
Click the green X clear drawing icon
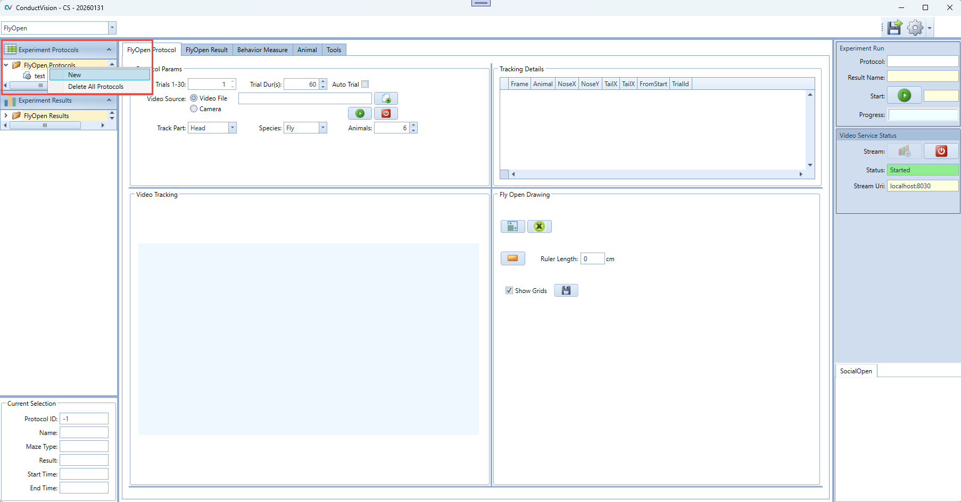click(539, 227)
